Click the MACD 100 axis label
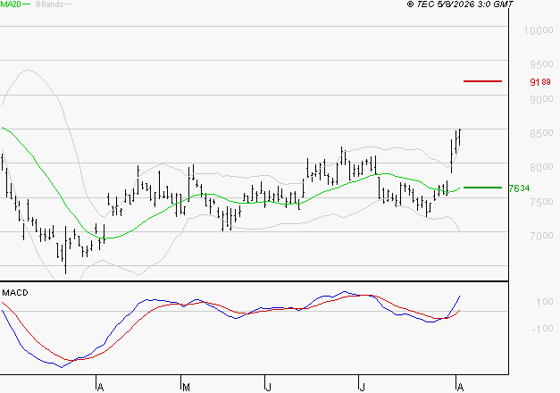The height and width of the screenshot is (393, 560). (544, 302)
